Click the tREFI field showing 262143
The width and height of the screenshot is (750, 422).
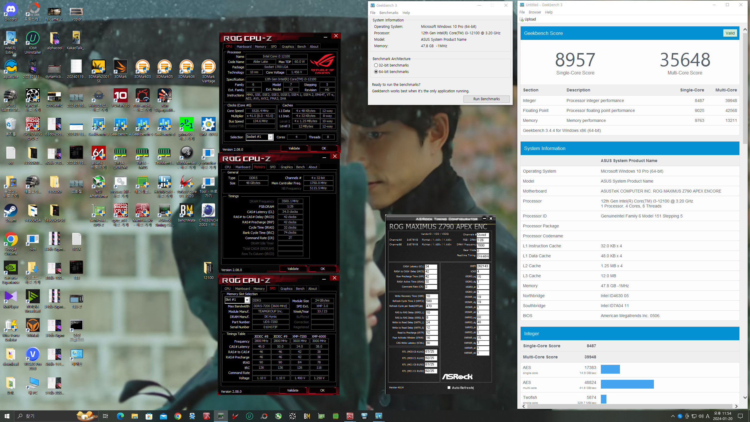click(x=483, y=266)
